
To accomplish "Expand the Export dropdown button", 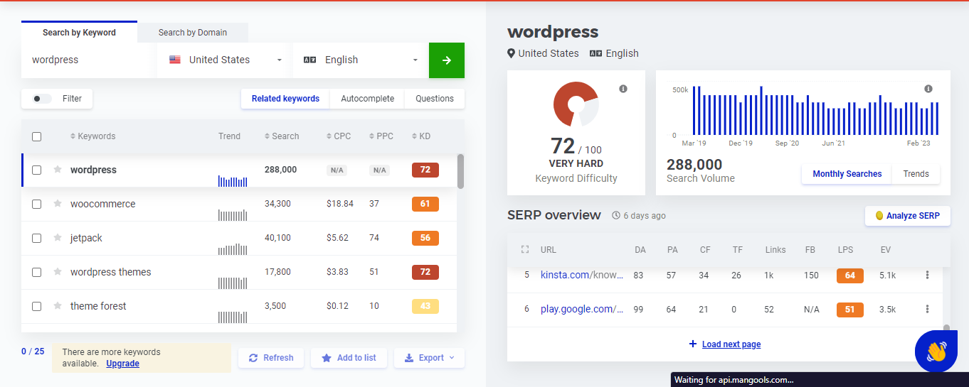I will click(429, 358).
